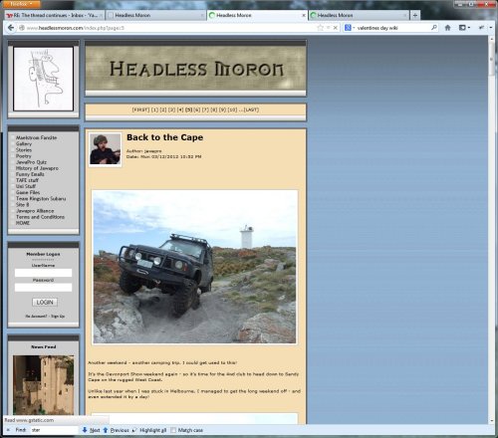Jump to [FIRST] page in pagination
This screenshot has height=438, width=498.
(x=140, y=109)
